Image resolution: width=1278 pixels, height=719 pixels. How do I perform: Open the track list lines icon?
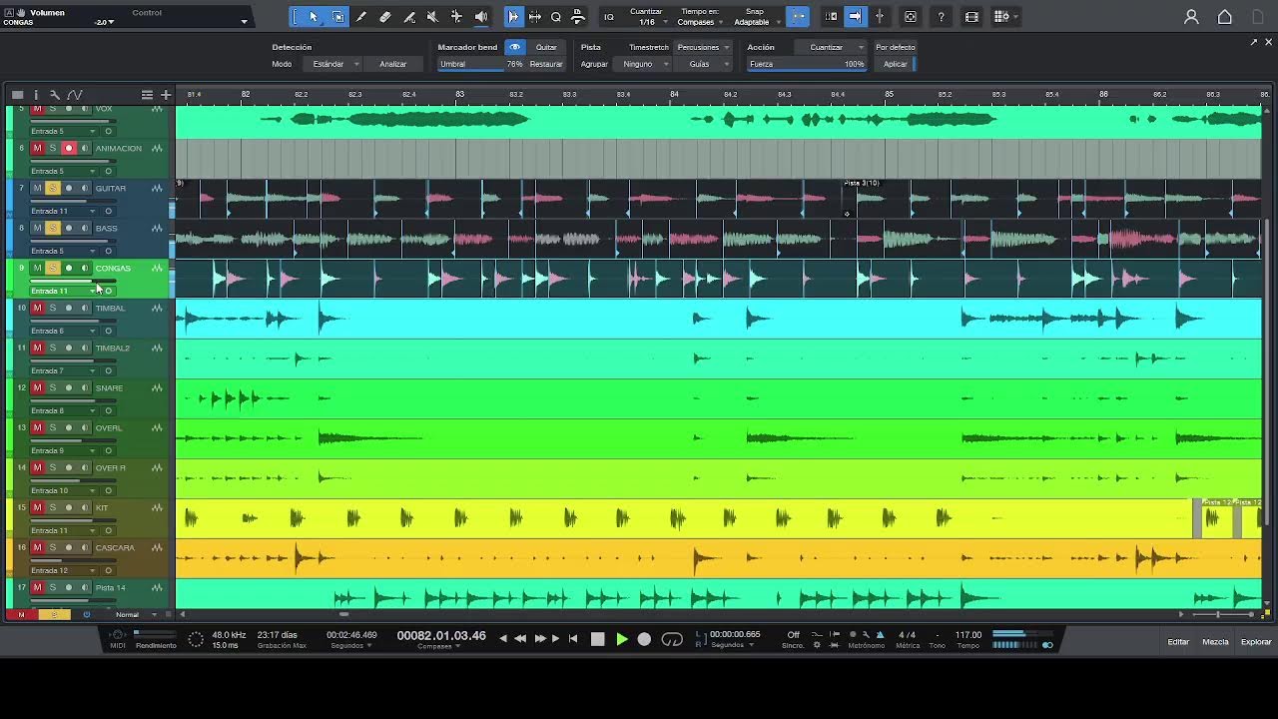pyautogui.click(x=147, y=95)
